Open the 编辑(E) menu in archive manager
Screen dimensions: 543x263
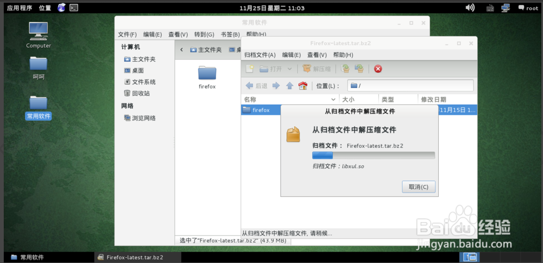(291, 55)
